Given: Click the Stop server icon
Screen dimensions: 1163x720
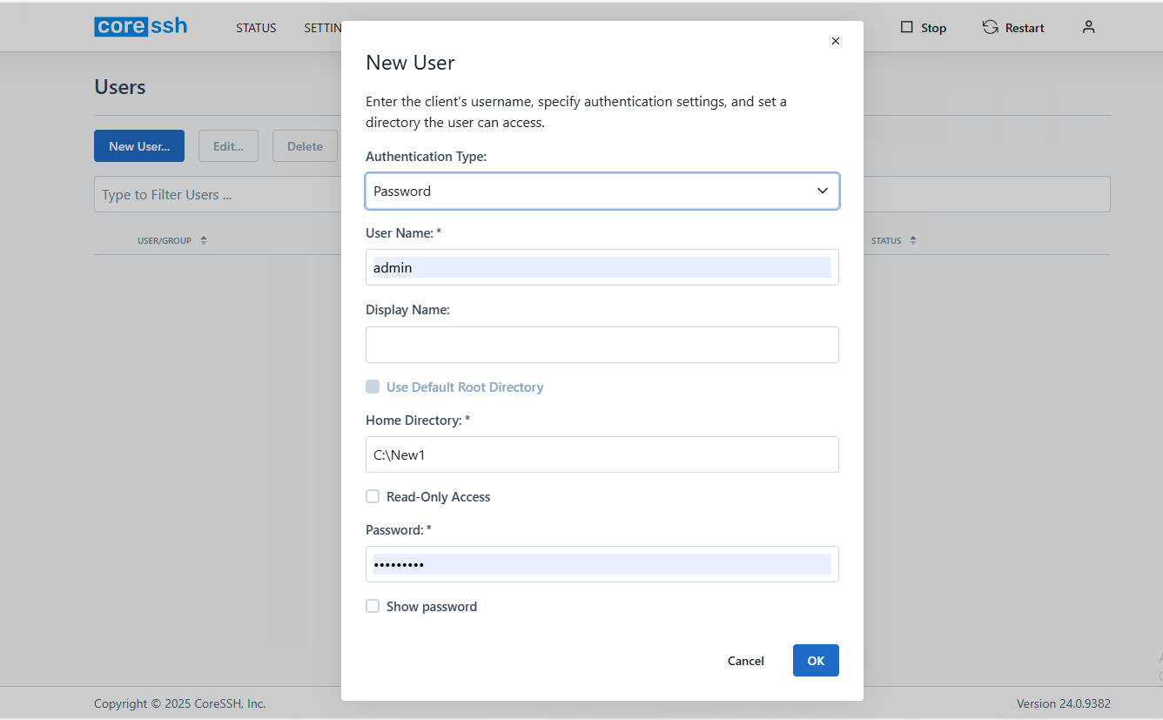Looking at the screenshot, I should coord(906,27).
